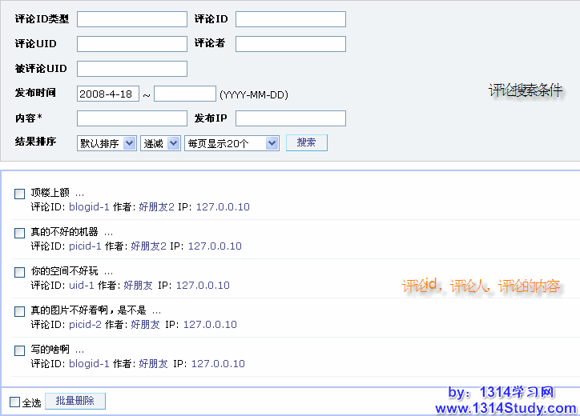This screenshot has width=580, height=416.
Task: Tick the checkbox for '真的不好的机器'
Action: point(19,233)
